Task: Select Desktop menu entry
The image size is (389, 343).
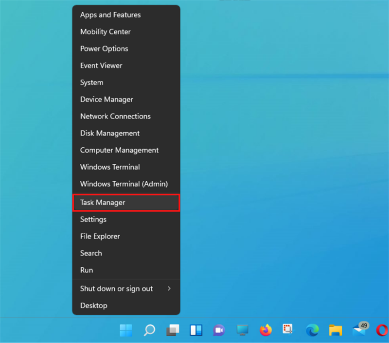Action: 126,306
